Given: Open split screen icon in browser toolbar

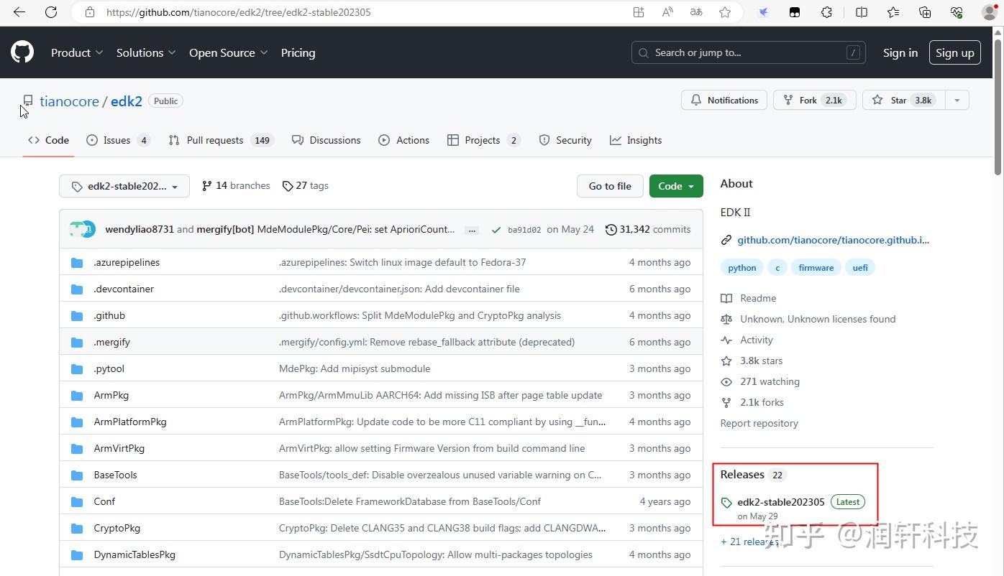Looking at the screenshot, I should [862, 12].
